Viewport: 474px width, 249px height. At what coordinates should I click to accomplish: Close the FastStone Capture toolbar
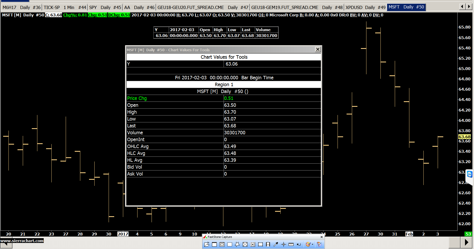click(322, 237)
